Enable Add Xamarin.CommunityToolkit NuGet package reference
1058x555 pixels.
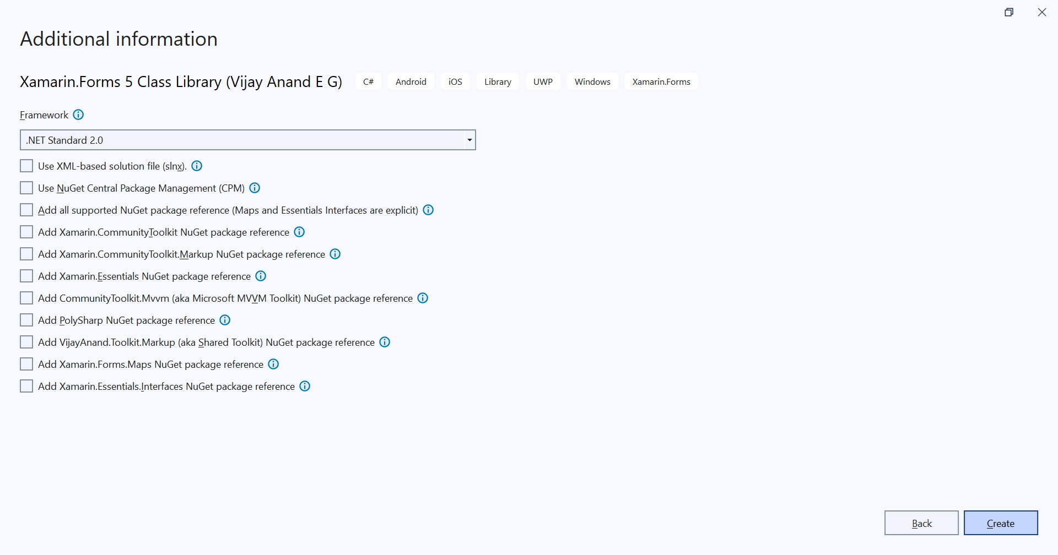[26, 232]
